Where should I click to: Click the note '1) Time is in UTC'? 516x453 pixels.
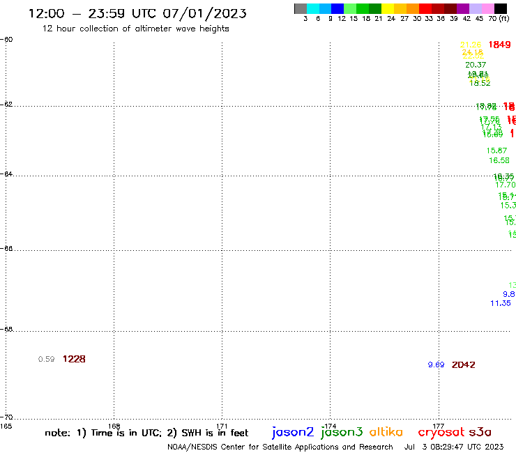coord(119,433)
